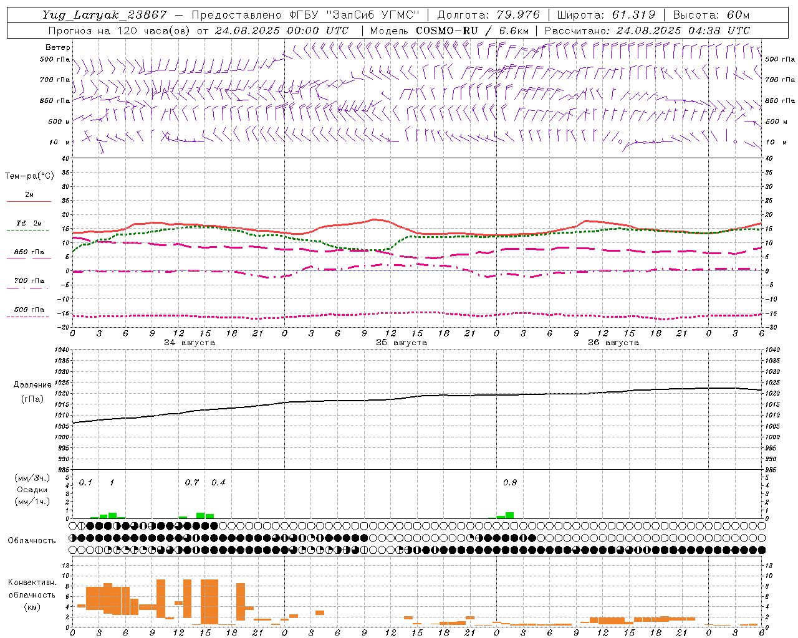The image size is (798, 638).
Task: Click the provider text ФГБУ "ЗапСиб УГМС"
Action: (x=353, y=15)
